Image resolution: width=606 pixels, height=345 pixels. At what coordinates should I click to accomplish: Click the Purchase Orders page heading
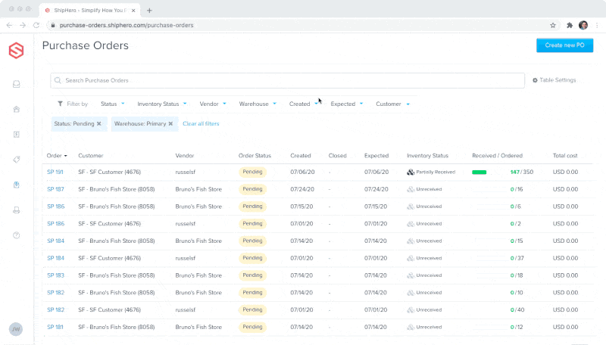point(86,45)
